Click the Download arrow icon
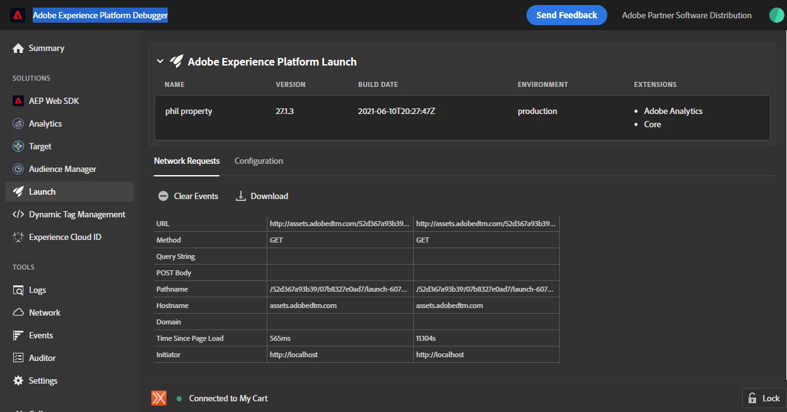Viewport: 787px width, 412px height. 240,196
